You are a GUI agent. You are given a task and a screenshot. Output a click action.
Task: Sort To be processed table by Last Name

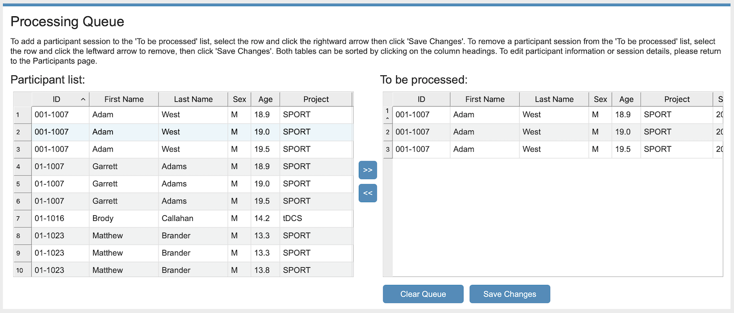(x=554, y=99)
